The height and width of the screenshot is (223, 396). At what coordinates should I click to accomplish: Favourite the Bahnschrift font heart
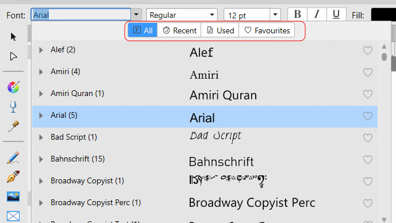[368, 160]
